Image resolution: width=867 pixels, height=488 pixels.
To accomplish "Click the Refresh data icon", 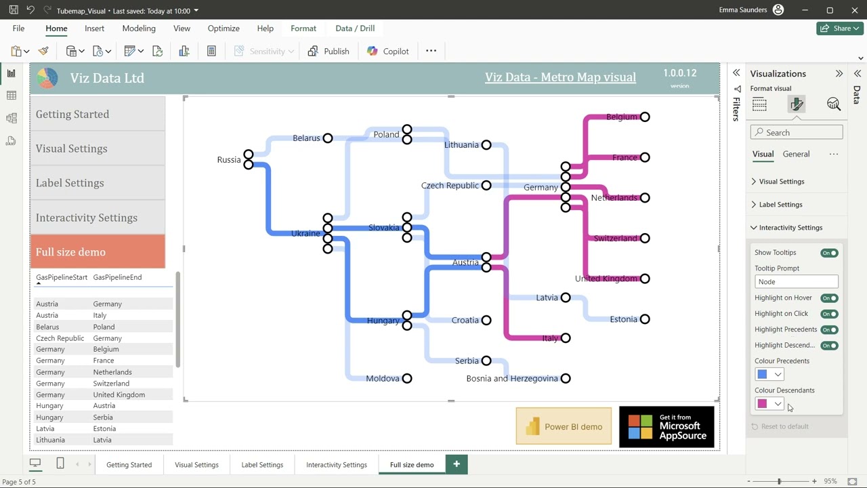I will [x=157, y=51].
